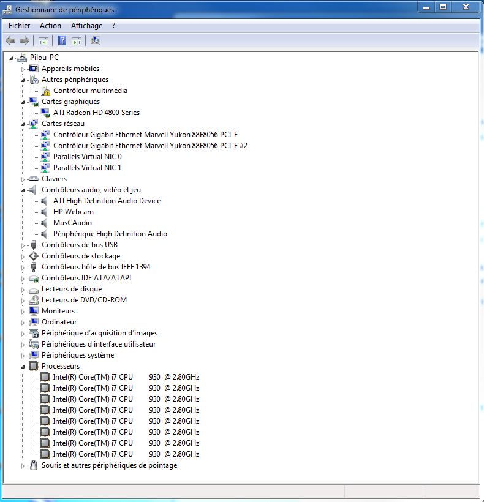Click the Back arrow toolbar button
This screenshot has height=502, width=484.
click(x=10, y=40)
